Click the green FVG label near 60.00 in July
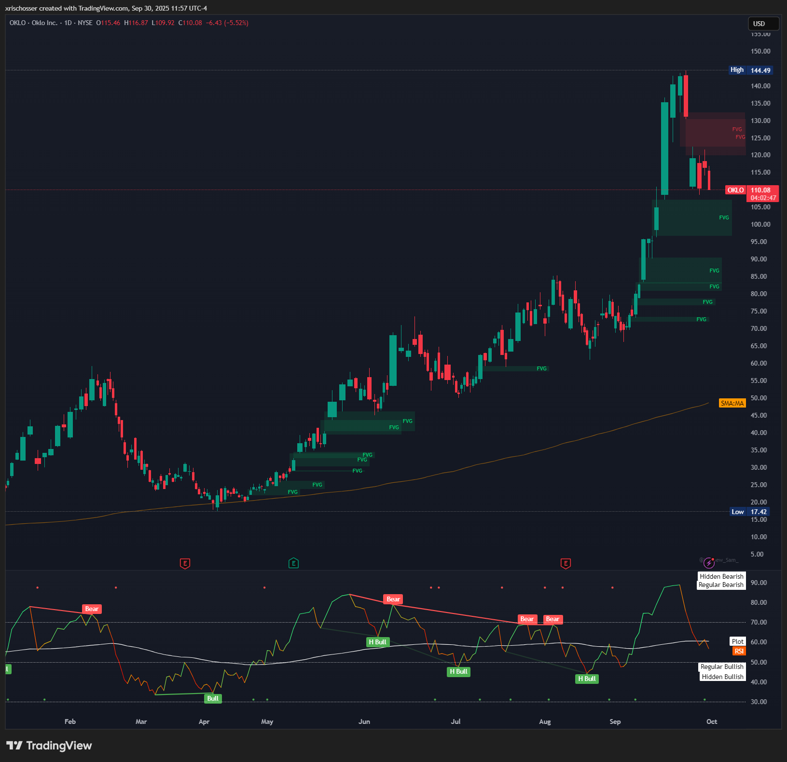This screenshot has height=762, width=787. coord(541,368)
